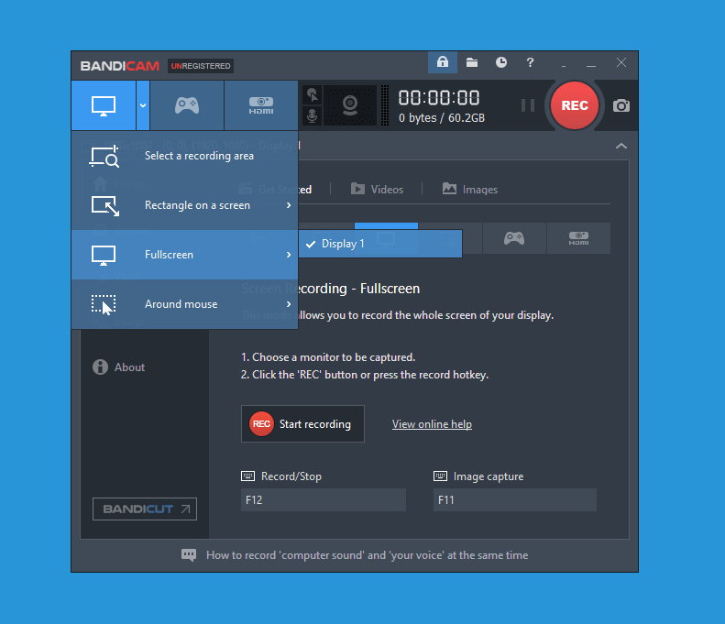Toggle the microphone recording icon
The image size is (725, 624).
(x=313, y=115)
